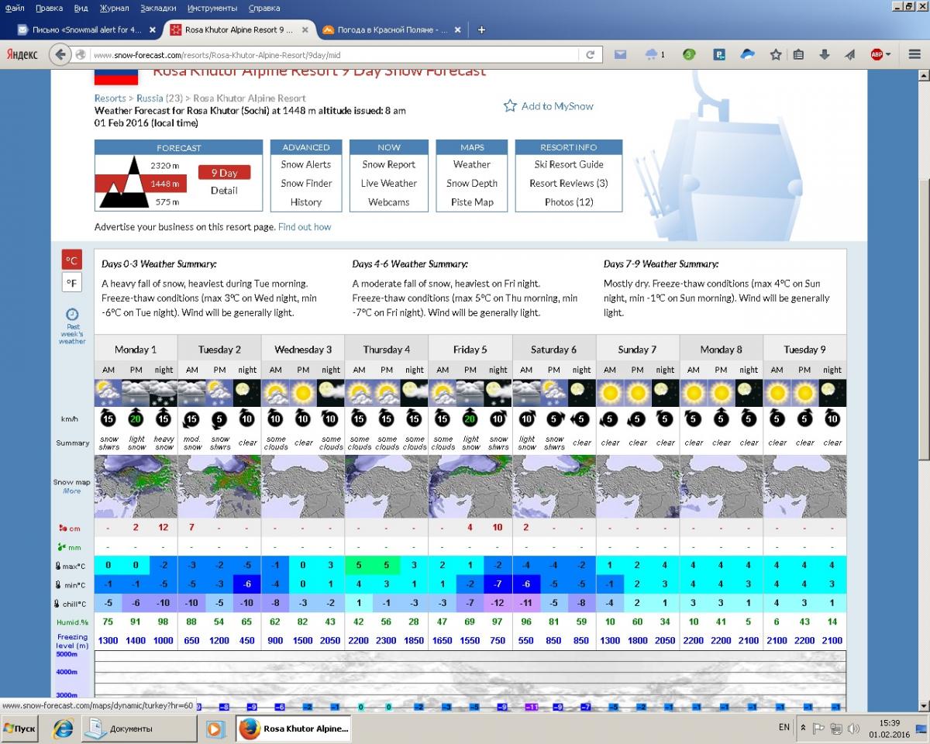Show bookmarks list toolbar icon
930x744 pixels.
pos(798,55)
